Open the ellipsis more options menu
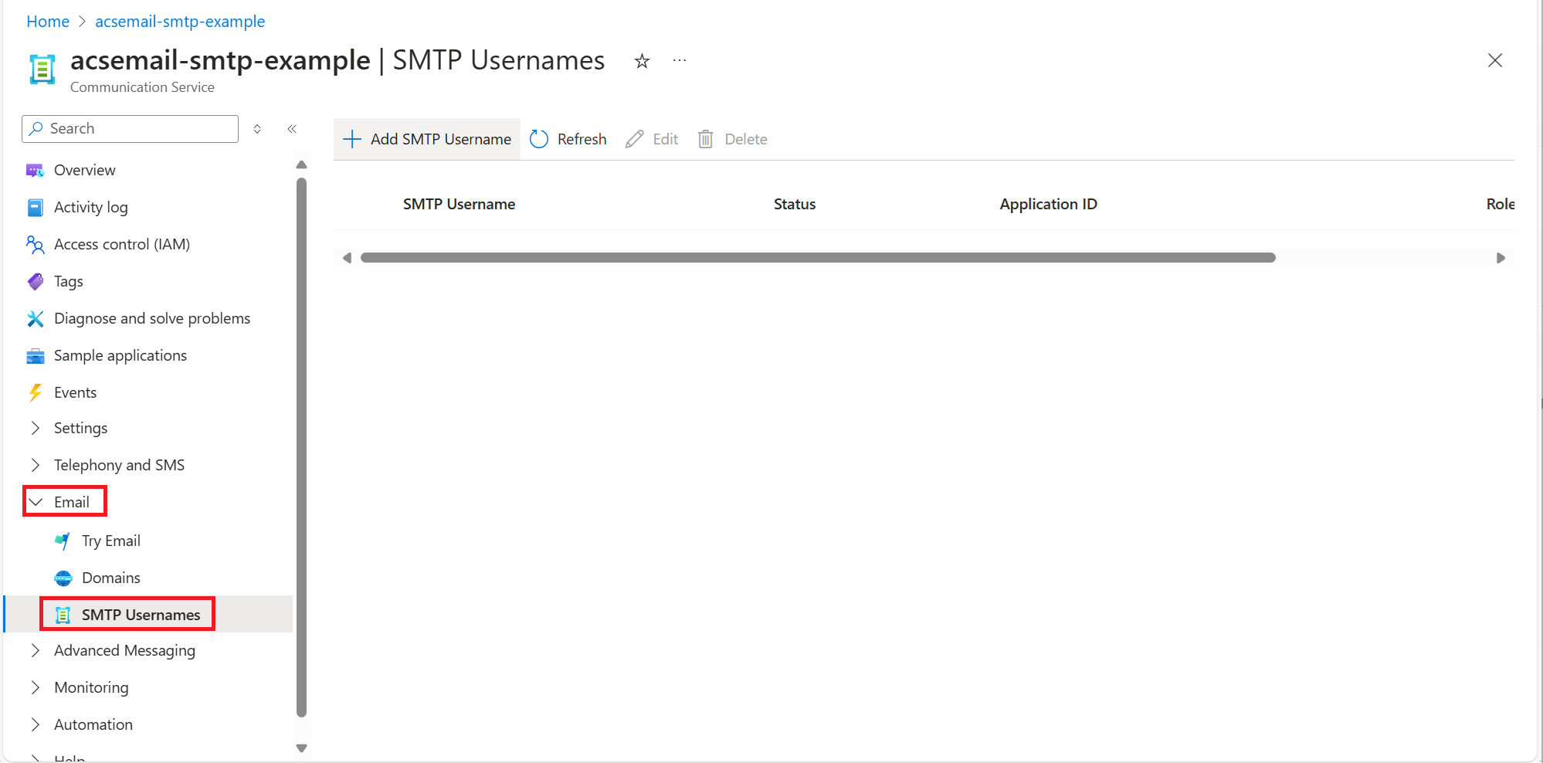The height and width of the screenshot is (763, 1543). click(x=679, y=60)
